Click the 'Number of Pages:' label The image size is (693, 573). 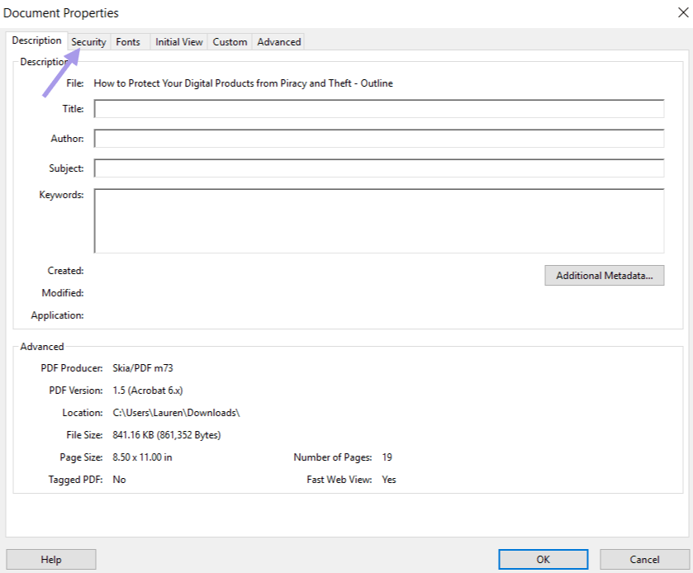coord(333,457)
